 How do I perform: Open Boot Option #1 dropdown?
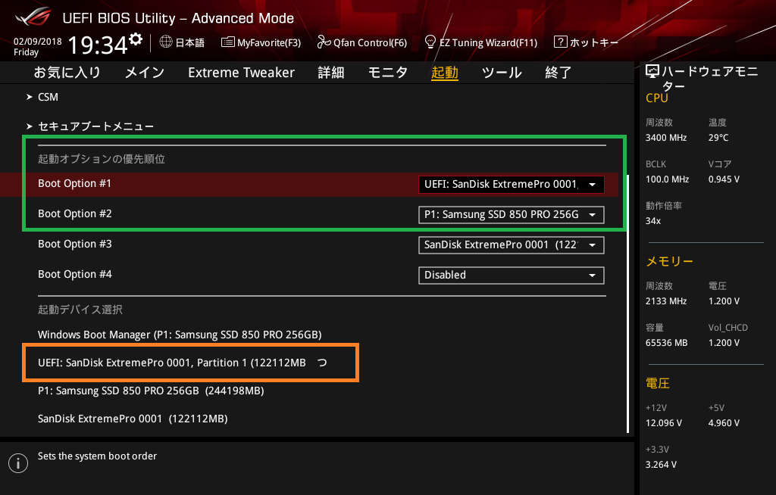(512, 185)
